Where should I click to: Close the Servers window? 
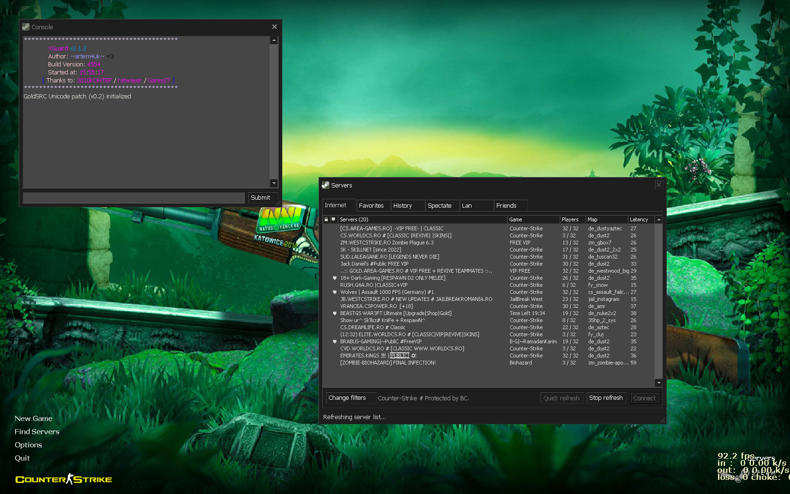(659, 185)
